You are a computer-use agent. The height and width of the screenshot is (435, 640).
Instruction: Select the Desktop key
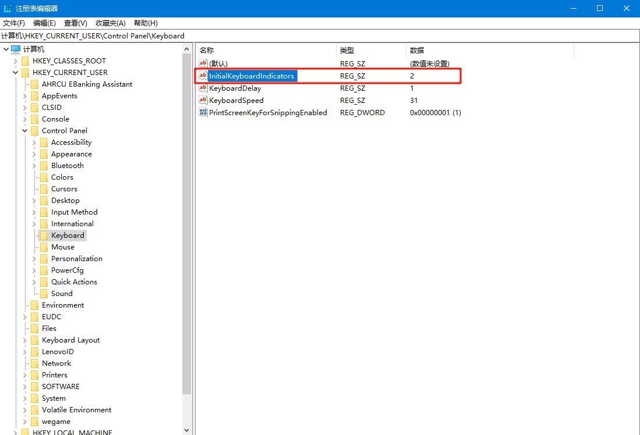coord(65,201)
